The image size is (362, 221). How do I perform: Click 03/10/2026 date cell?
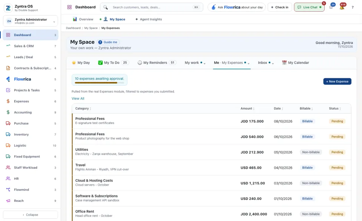coord(283,183)
